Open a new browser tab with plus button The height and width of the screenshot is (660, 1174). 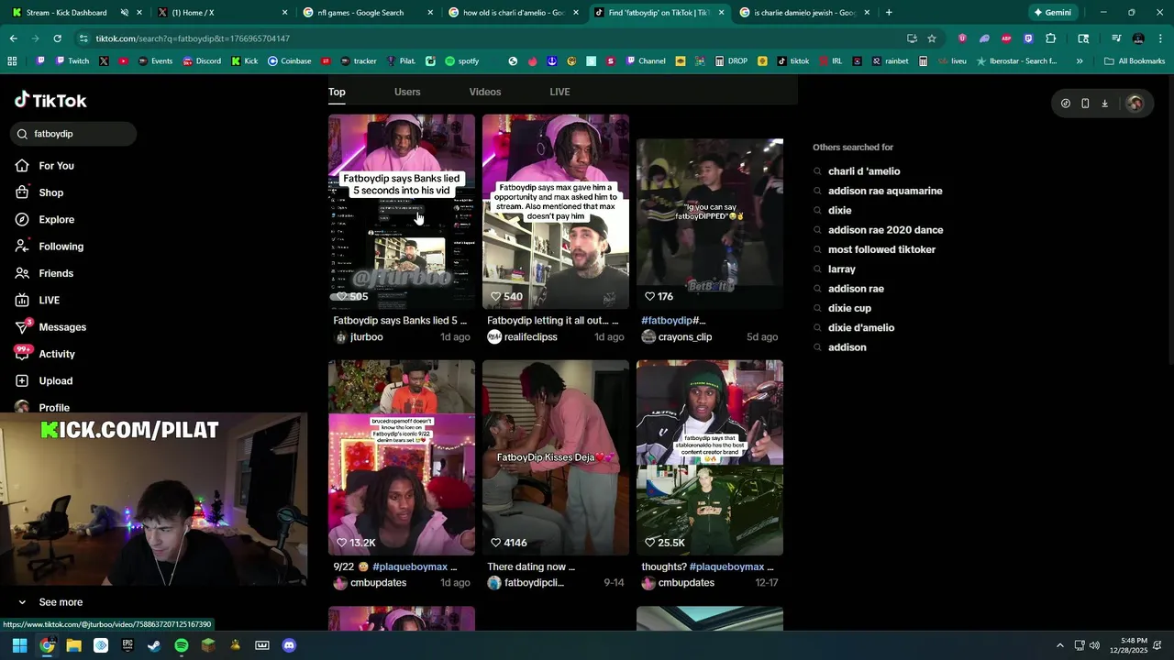click(889, 13)
